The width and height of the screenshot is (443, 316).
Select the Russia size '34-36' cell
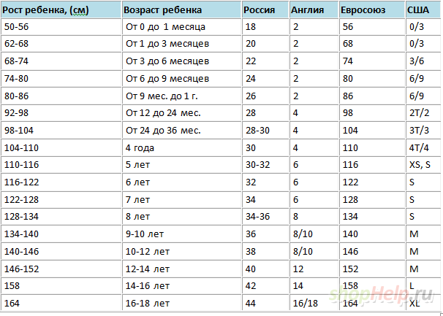[265, 217]
